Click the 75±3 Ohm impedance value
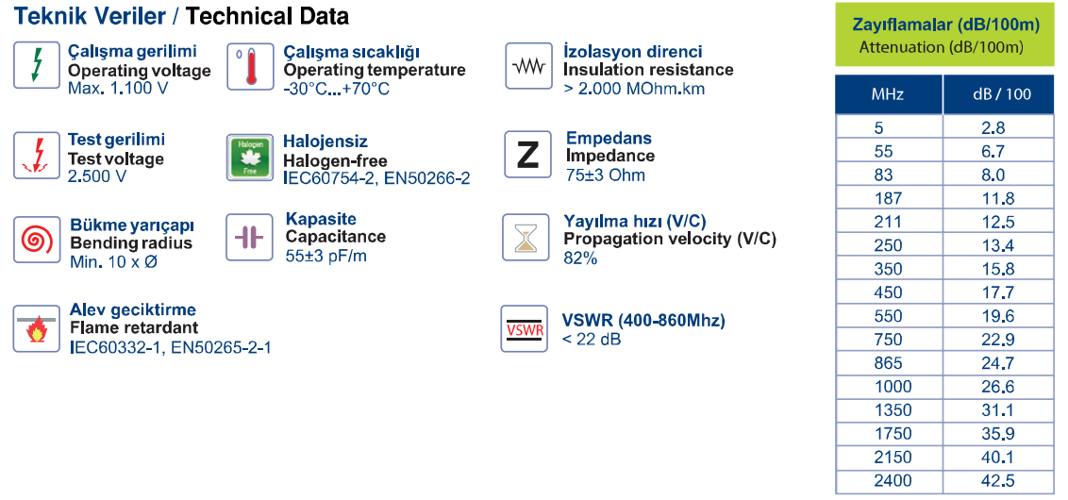The height and width of the screenshot is (500, 1068). pos(605,175)
